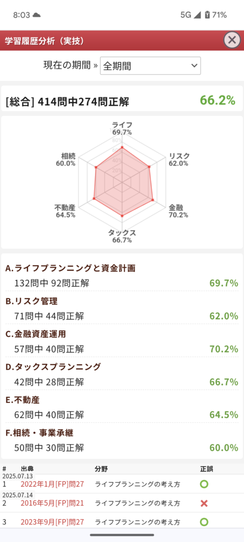Screen dimensions: 244x542
Task: Click the green circle result icon in row 1
Action: click(204, 484)
